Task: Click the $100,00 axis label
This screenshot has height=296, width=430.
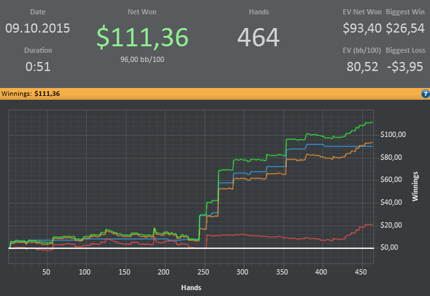Action: [393, 134]
